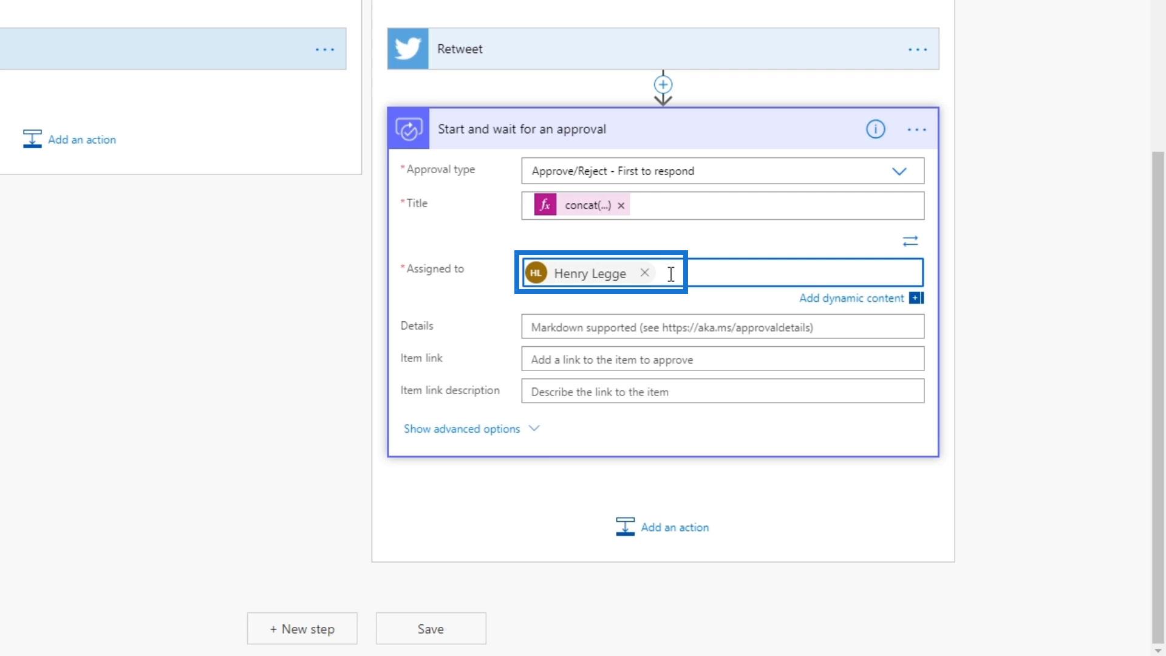Remove the concat expression token
1166x656 pixels.
(621, 206)
